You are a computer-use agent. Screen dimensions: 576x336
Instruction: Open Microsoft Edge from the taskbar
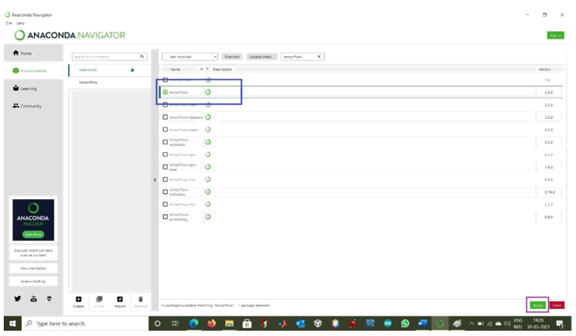tap(194, 323)
